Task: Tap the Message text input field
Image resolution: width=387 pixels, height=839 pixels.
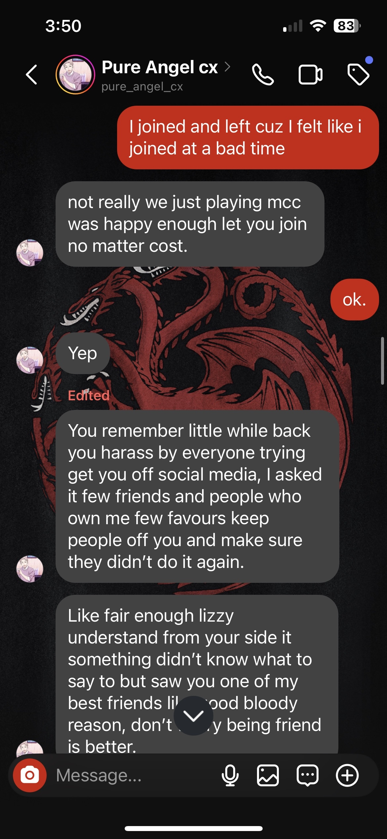Action: [x=132, y=775]
